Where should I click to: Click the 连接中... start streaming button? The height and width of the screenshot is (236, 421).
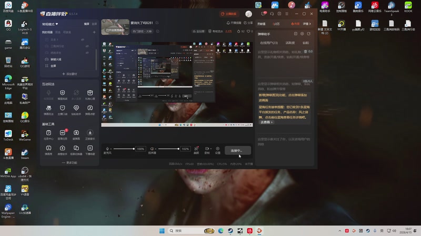[x=237, y=151]
